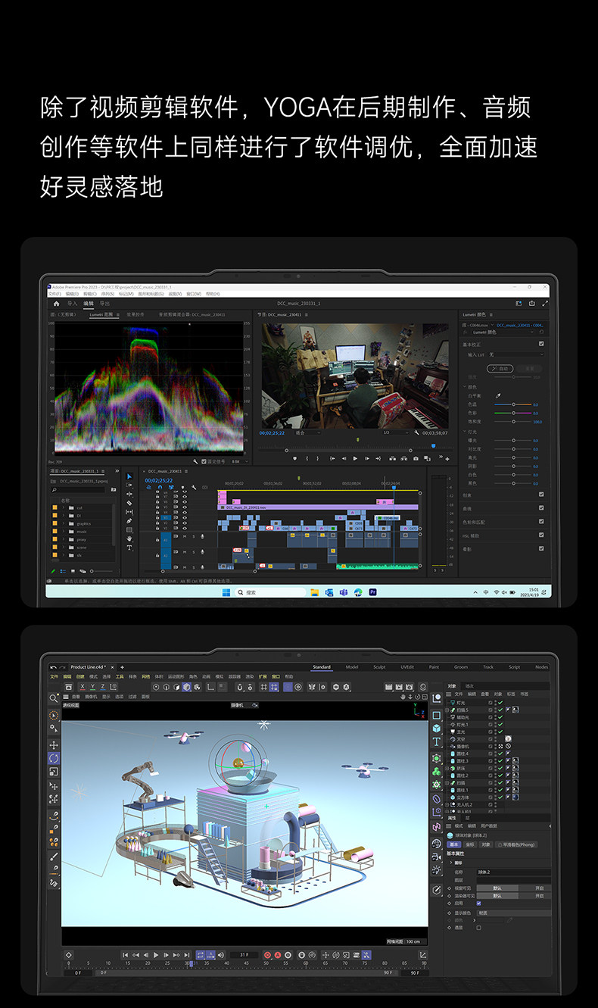Adjust the 色温 slider in Lumetri
This screenshot has height=1008, width=598.
pos(513,404)
